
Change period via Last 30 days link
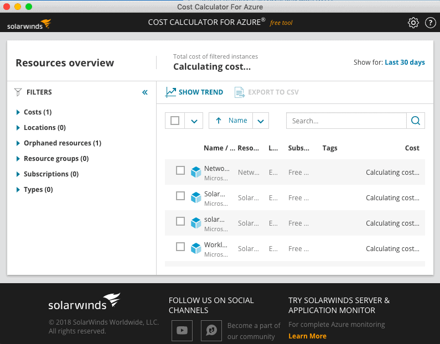point(405,62)
